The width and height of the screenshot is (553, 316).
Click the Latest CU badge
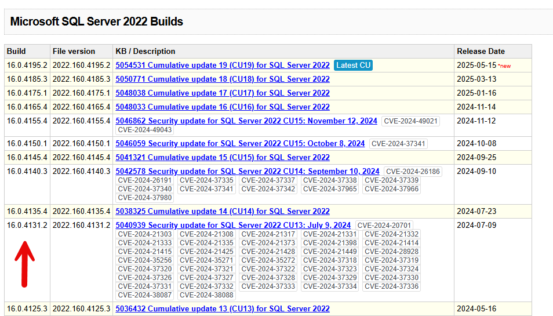(353, 65)
